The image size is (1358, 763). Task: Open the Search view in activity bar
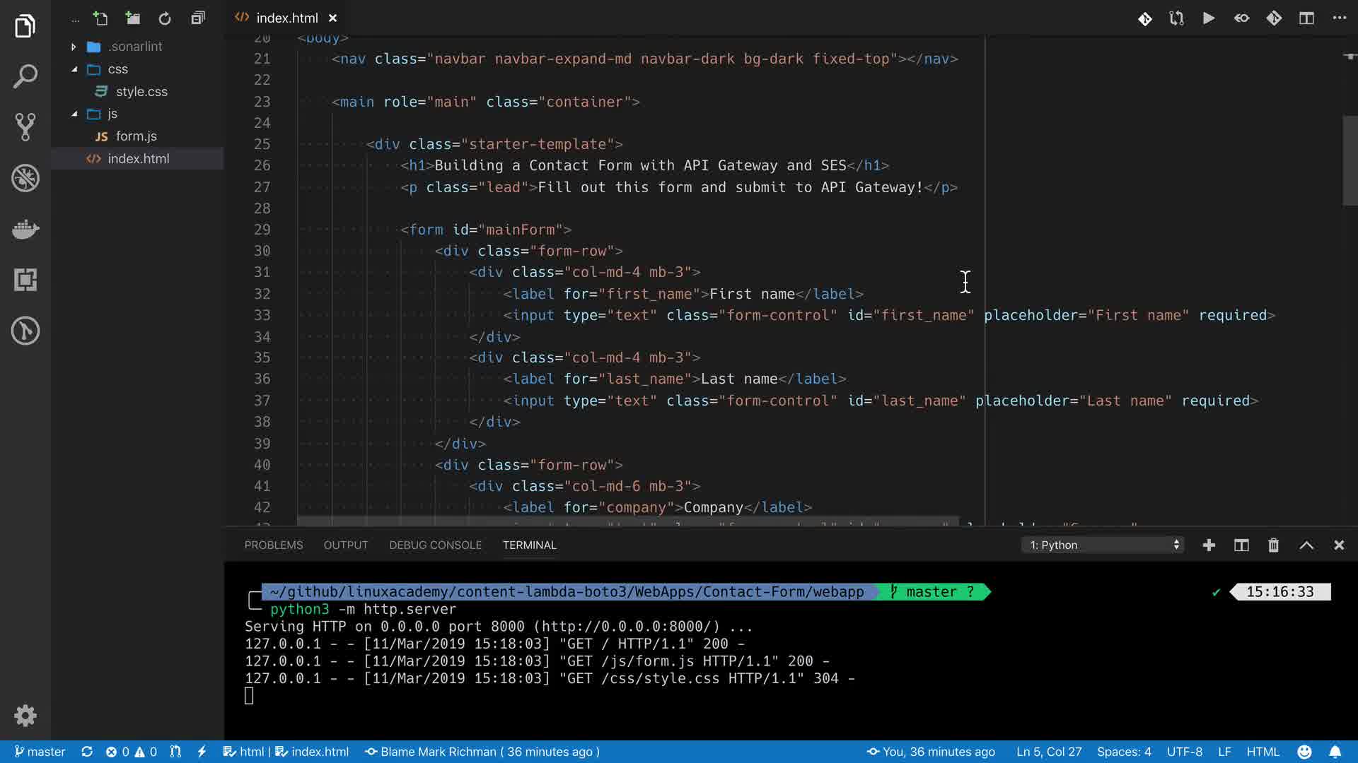pos(25,76)
